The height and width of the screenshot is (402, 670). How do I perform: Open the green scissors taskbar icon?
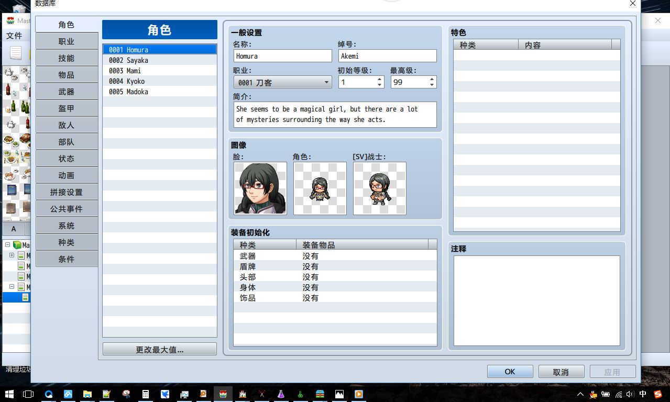point(300,394)
